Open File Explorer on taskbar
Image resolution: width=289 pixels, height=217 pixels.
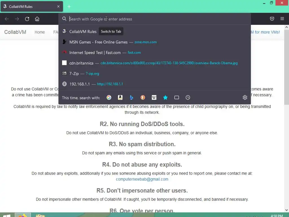click(40, 215)
